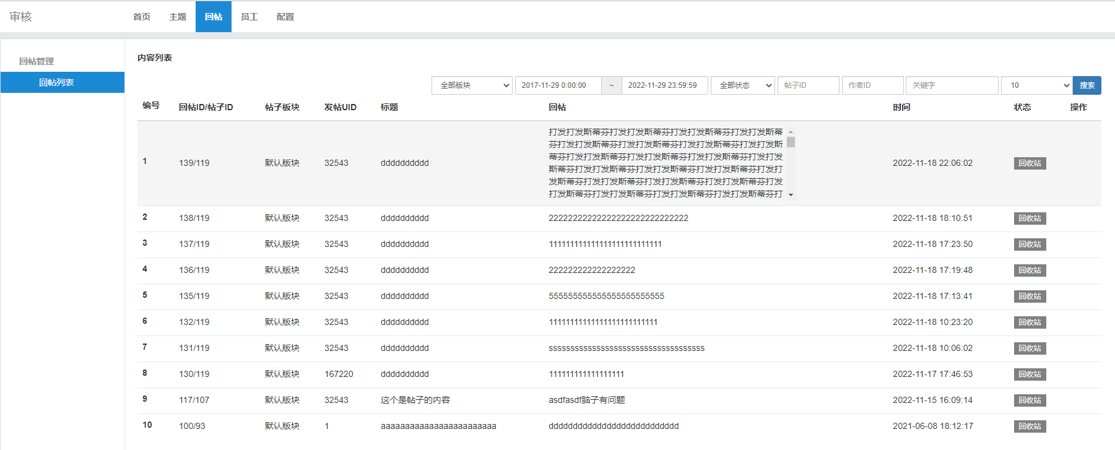
Task: Open the 首页 navigation tab
Action: tap(141, 17)
